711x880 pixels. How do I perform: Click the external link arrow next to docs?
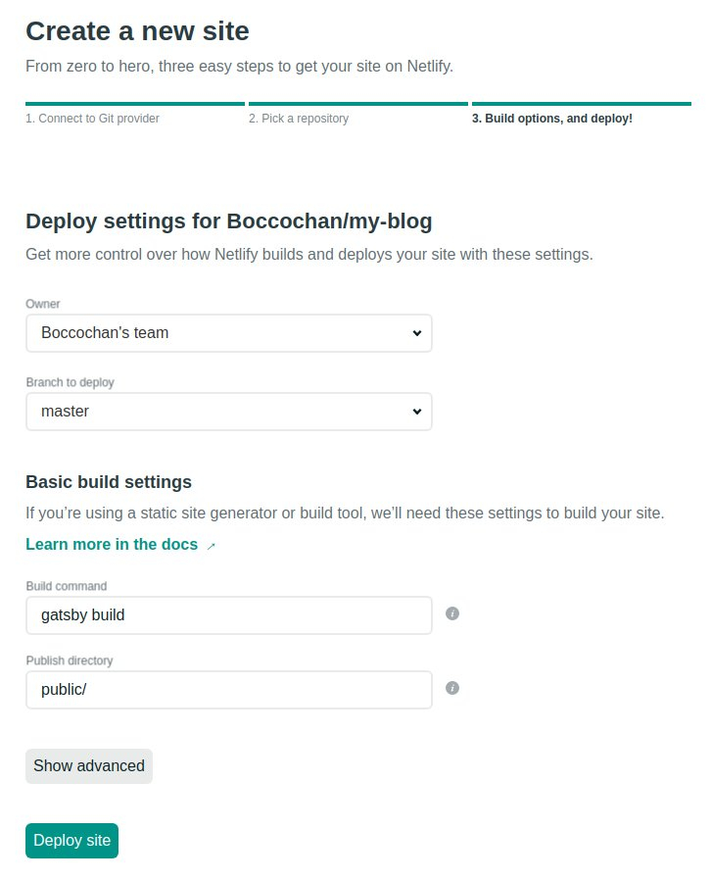click(211, 546)
